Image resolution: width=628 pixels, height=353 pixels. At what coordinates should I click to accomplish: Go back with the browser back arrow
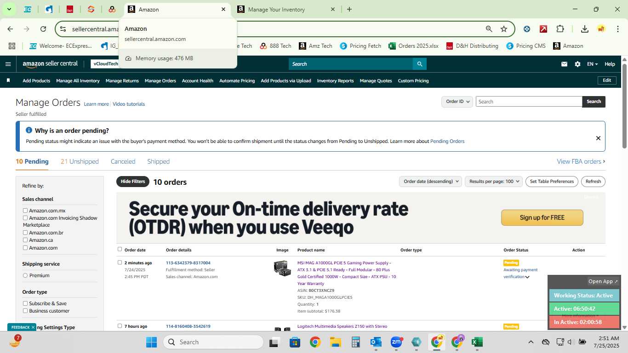click(x=10, y=29)
